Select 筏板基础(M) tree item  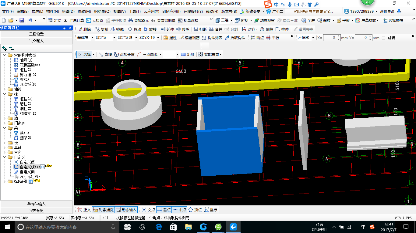[30, 65]
